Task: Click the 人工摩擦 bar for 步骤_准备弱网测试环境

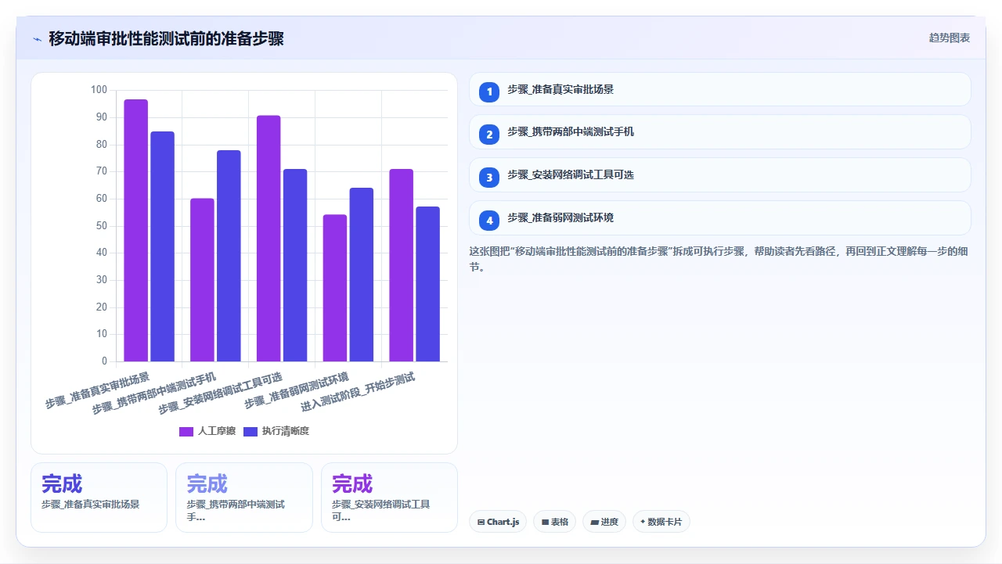Action: [x=335, y=288]
